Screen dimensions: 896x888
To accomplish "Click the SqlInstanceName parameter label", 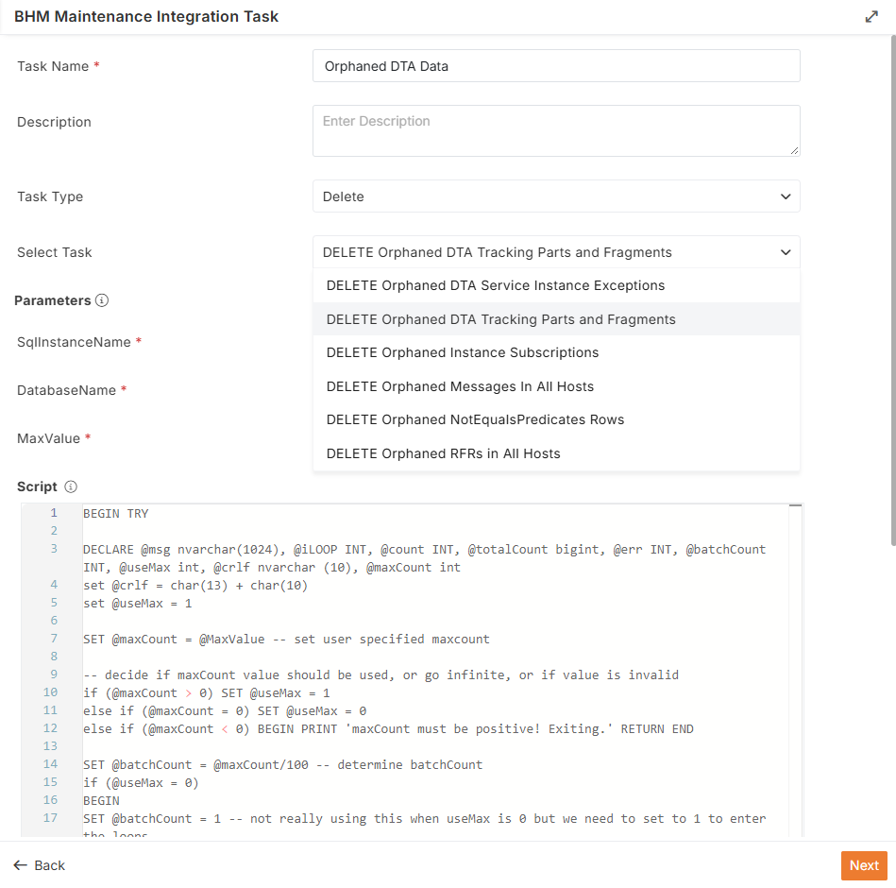I will (x=74, y=342).
